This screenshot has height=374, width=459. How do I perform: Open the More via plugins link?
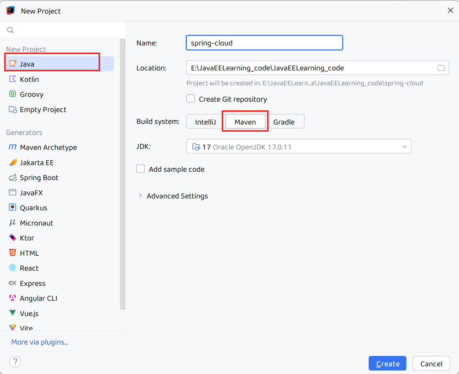[40, 342]
